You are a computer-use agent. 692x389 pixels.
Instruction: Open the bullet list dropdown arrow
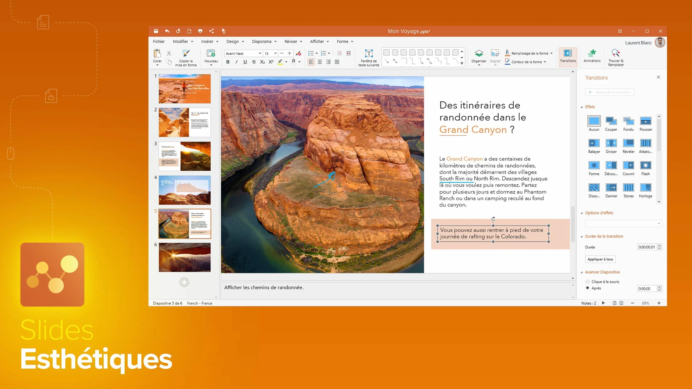[x=317, y=53]
